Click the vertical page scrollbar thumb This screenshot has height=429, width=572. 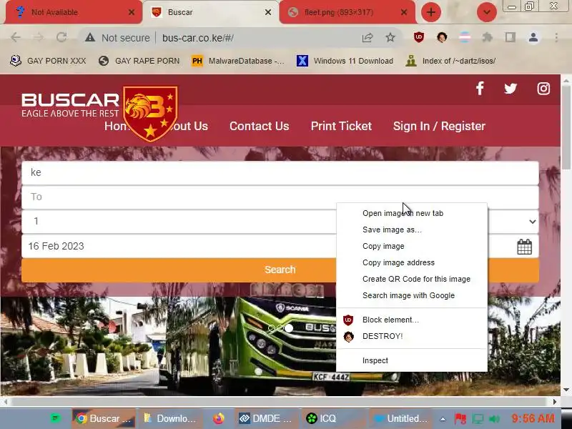[566, 126]
